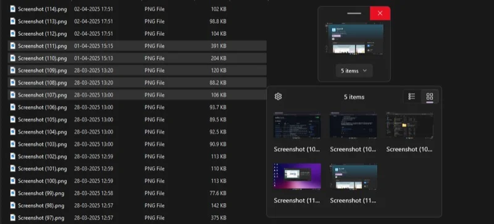Select the thumbnail showing a yellow folder

(409, 125)
